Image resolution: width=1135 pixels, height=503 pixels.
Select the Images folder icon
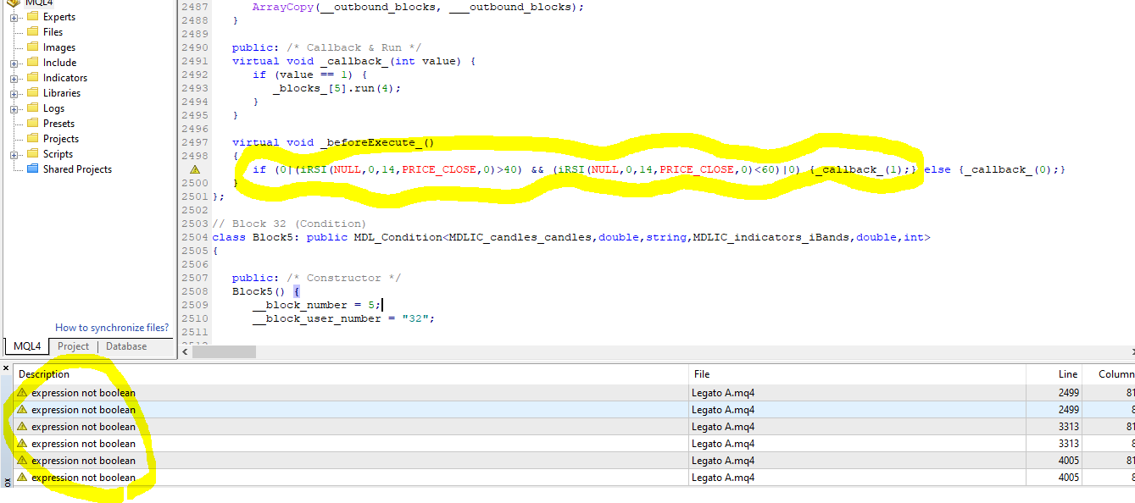32,47
